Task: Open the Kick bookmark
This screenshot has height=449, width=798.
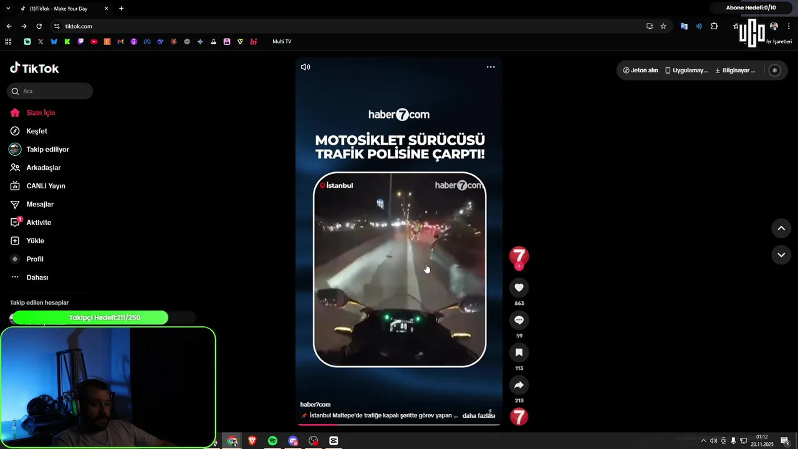Action: [x=67, y=42]
